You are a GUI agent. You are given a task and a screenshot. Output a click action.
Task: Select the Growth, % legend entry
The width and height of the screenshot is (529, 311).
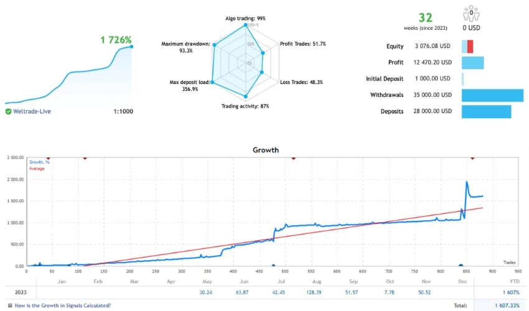pyautogui.click(x=40, y=162)
